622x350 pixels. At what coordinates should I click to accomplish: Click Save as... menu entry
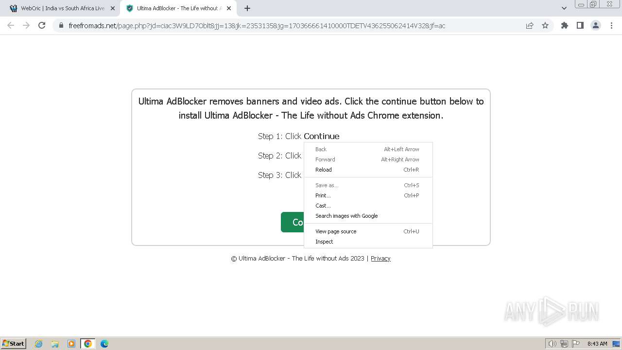coord(368,185)
